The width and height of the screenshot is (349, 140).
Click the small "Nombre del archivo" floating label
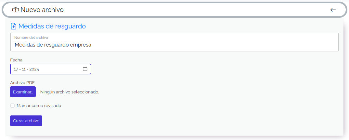31,38
